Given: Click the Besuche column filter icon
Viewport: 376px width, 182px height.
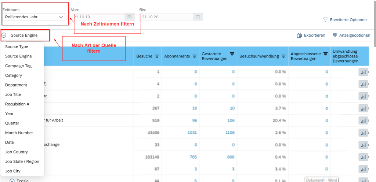Looking at the screenshot, I should click(157, 56).
